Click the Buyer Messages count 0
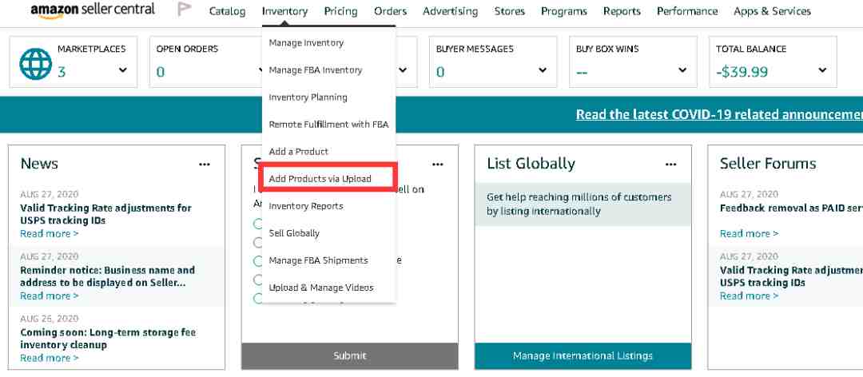 coord(440,72)
